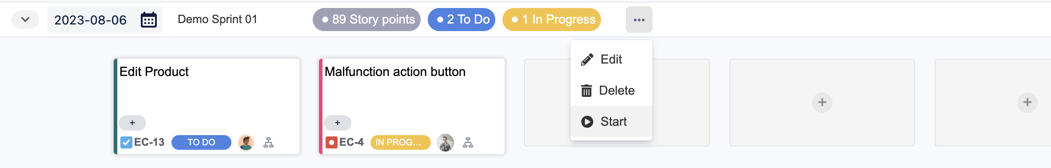Open the calendar date picker icon

click(149, 20)
